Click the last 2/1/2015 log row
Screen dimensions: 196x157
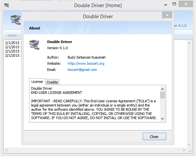pyautogui.click(x=13, y=55)
